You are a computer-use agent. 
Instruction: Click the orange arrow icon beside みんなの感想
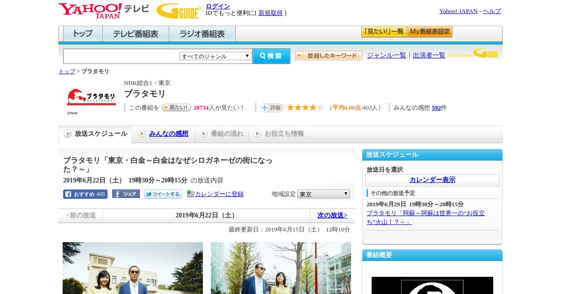142,134
